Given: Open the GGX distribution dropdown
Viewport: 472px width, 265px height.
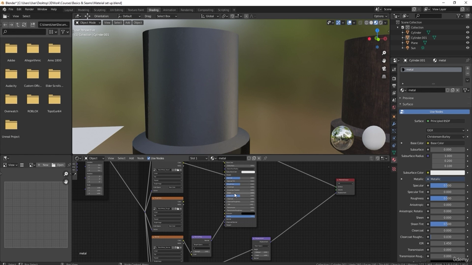Looking at the screenshot, I should [x=445, y=130].
